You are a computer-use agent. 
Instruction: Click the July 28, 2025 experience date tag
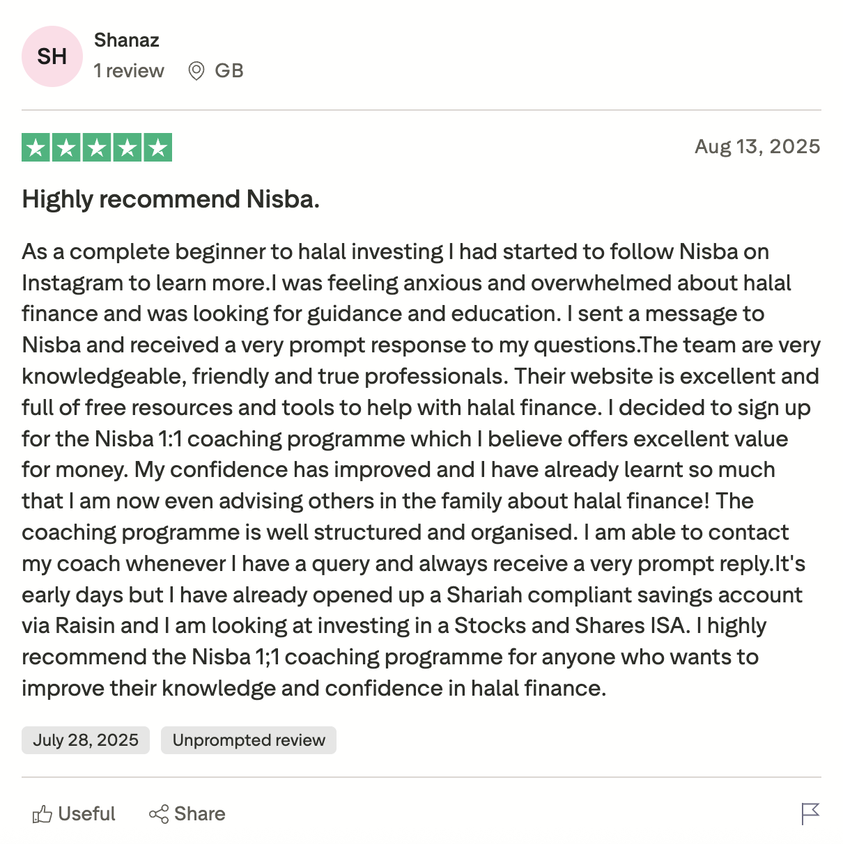(86, 740)
